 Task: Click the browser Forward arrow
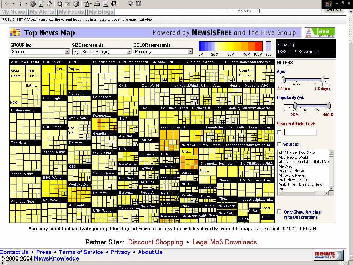[20, 3]
